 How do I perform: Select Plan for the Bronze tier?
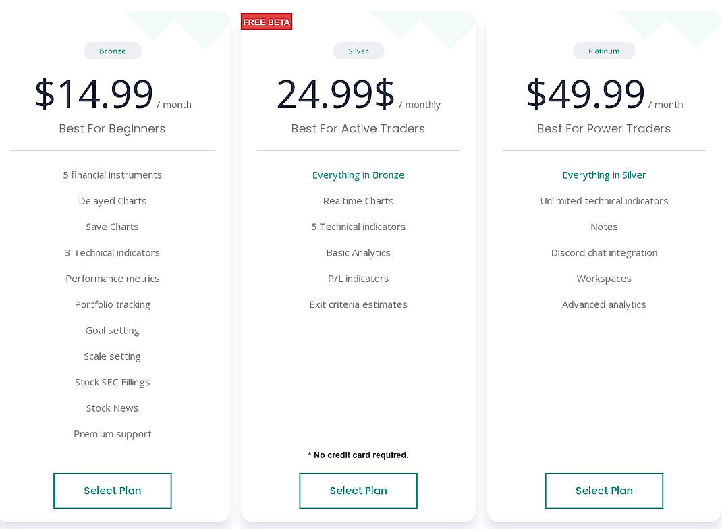click(112, 491)
